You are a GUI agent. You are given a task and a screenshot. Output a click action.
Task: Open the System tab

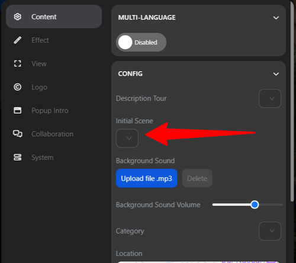[x=54, y=158]
